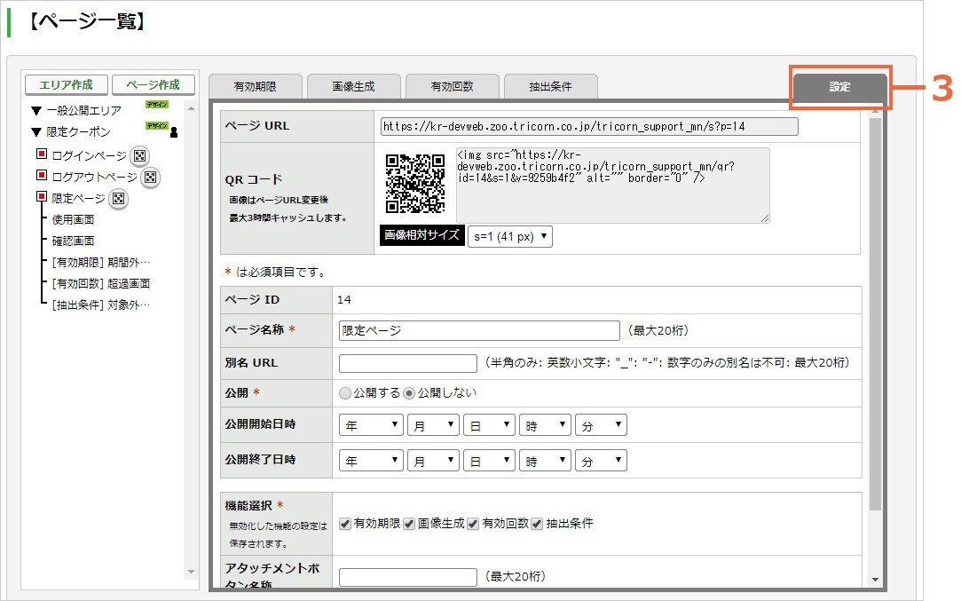Select [有効期限] 期間外 tree item
This screenshot has width=961, height=601.
point(101,263)
